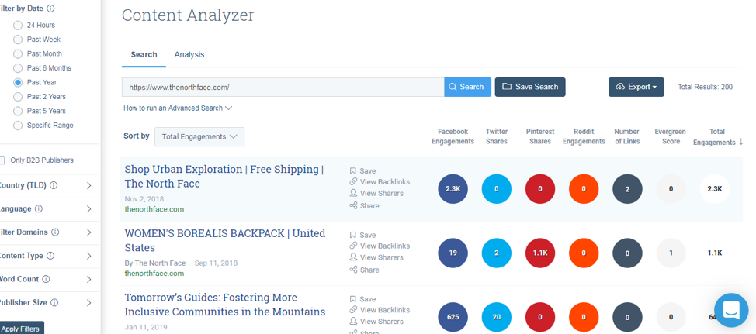This screenshot has width=756, height=334.
Task: View Backlinks for Shop Urban Exploration
Action: tap(380, 182)
